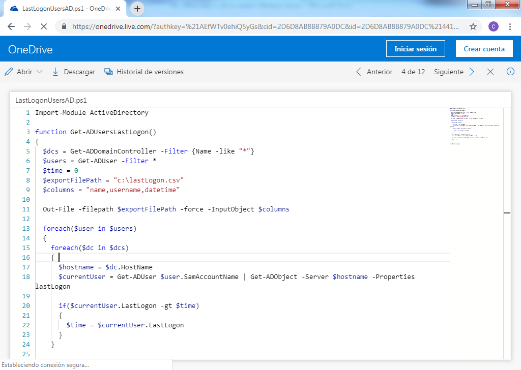Click the left chevron before Anterior
The height and width of the screenshot is (370, 521).
(x=359, y=72)
